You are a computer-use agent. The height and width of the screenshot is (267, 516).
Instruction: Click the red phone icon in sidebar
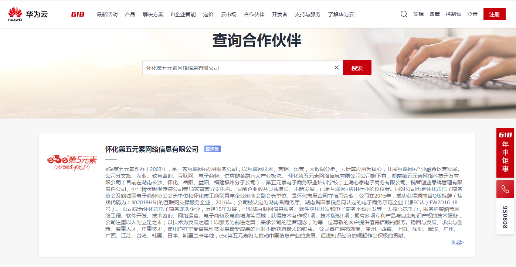(505, 189)
